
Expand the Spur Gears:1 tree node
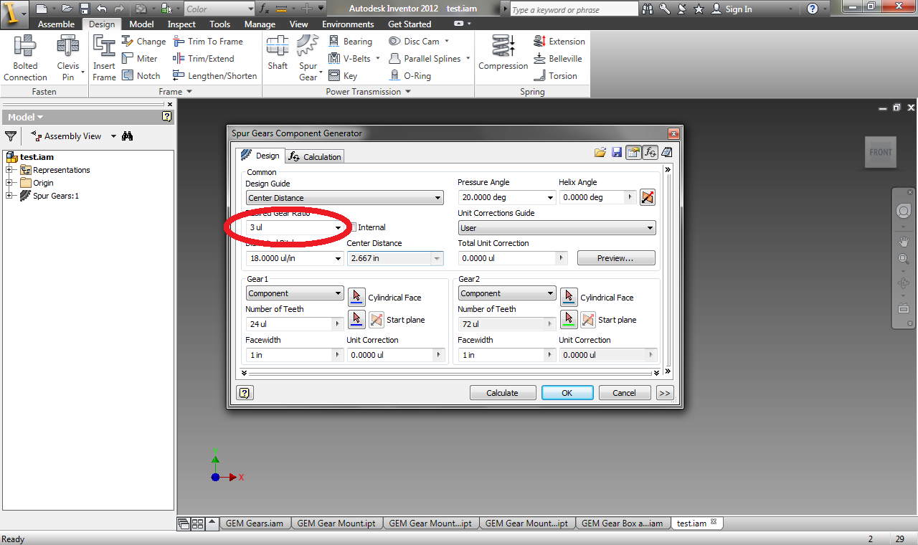coord(9,196)
